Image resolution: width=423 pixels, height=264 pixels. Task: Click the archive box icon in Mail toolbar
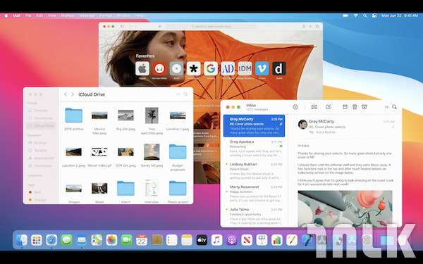[x=345, y=107]
